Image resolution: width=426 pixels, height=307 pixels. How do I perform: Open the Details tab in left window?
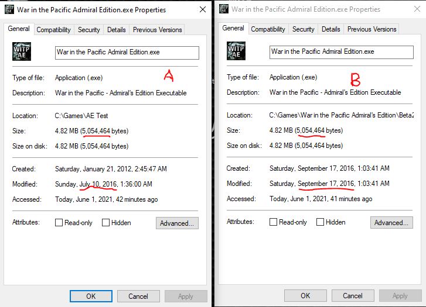click(x=116, y=30)
